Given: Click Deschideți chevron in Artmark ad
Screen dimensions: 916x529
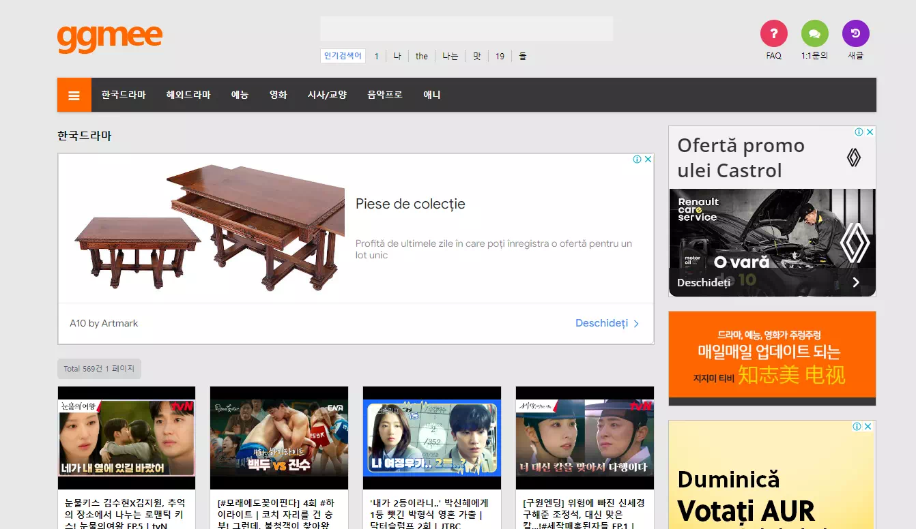Looking at the screenshot, I should click(636, 324).
